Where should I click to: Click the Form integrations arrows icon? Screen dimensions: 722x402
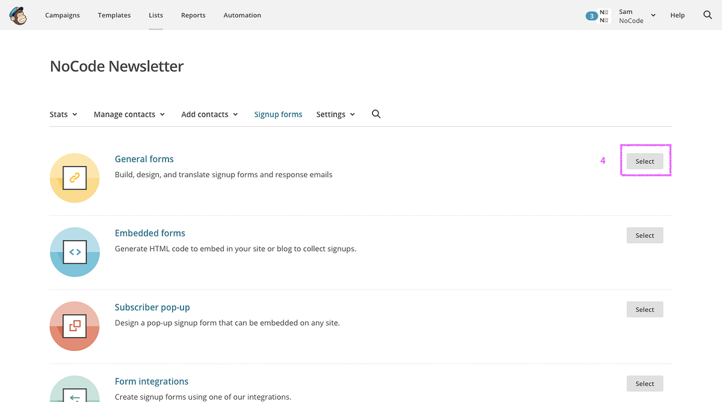75,389
